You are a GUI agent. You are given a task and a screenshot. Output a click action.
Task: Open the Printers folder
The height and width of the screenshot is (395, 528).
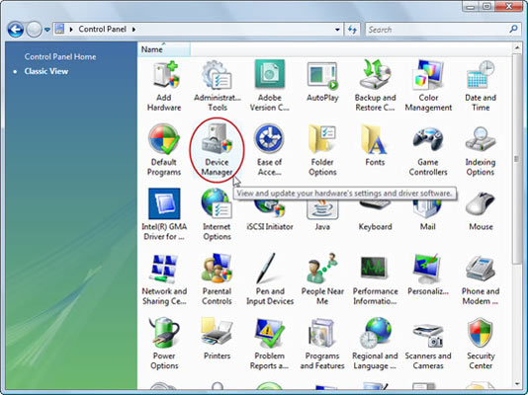click(217, 339)
